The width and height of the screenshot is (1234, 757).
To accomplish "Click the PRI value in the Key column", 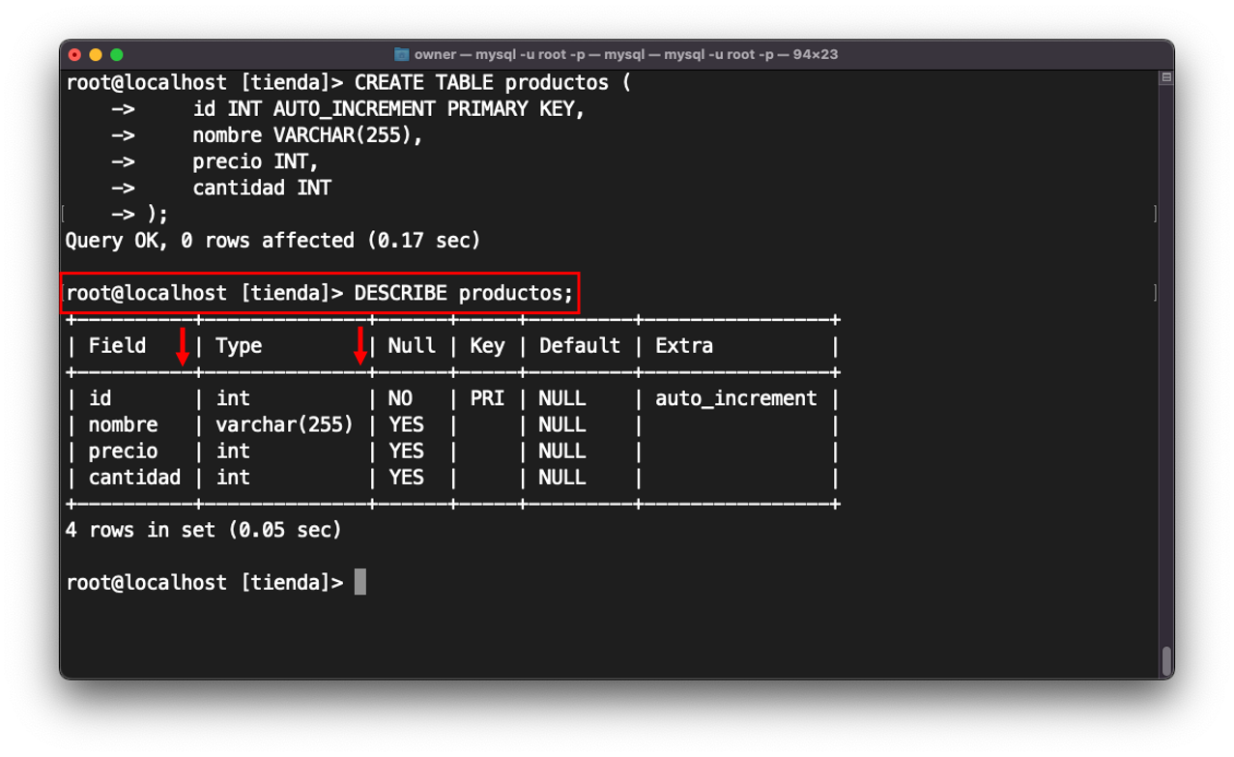I will [487, 397].
